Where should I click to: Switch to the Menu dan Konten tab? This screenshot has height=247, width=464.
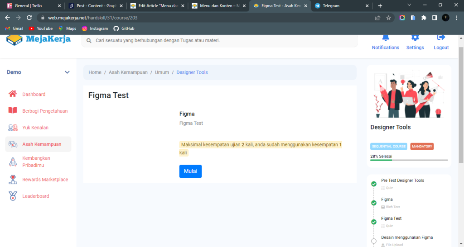click(x=219, y=5)
